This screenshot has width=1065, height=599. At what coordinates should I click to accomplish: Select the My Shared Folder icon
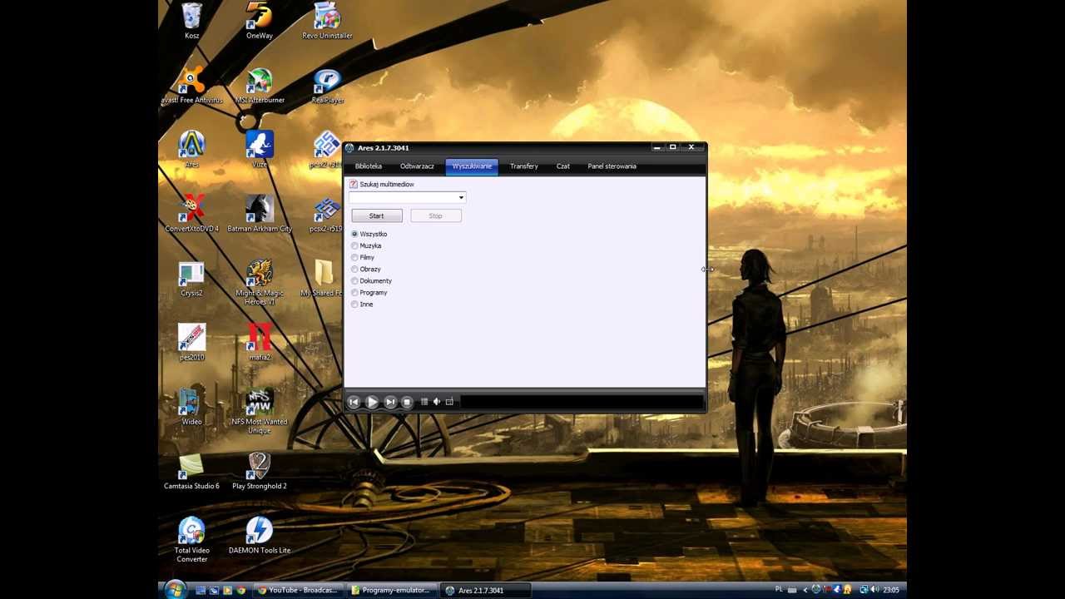pyautogui.click(x=322, y=279)
